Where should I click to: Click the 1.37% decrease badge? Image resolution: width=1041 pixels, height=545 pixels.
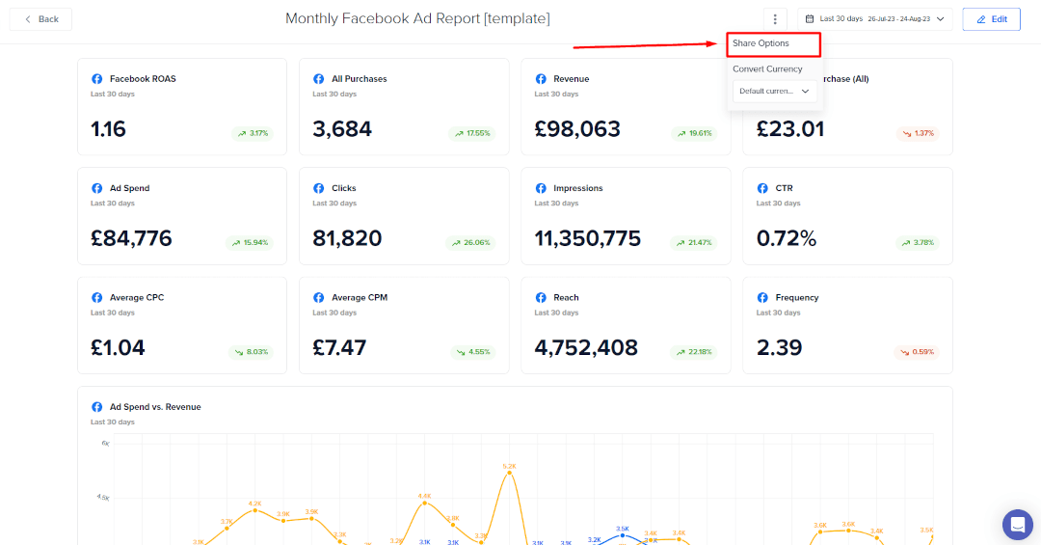point(918,133)
